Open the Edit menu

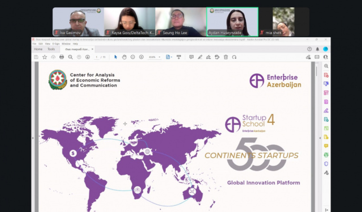[x=41, y=44]
